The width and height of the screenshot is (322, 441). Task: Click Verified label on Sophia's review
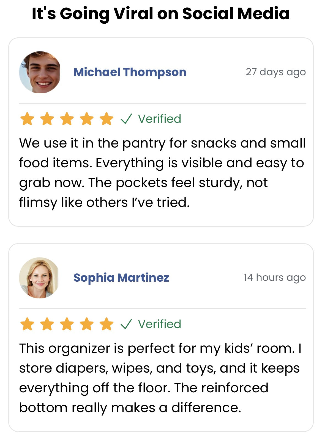[x=160, y=324]
